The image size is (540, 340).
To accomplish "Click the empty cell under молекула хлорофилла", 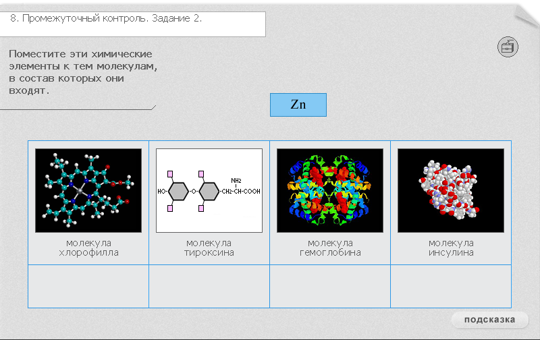I will (88, 286).
